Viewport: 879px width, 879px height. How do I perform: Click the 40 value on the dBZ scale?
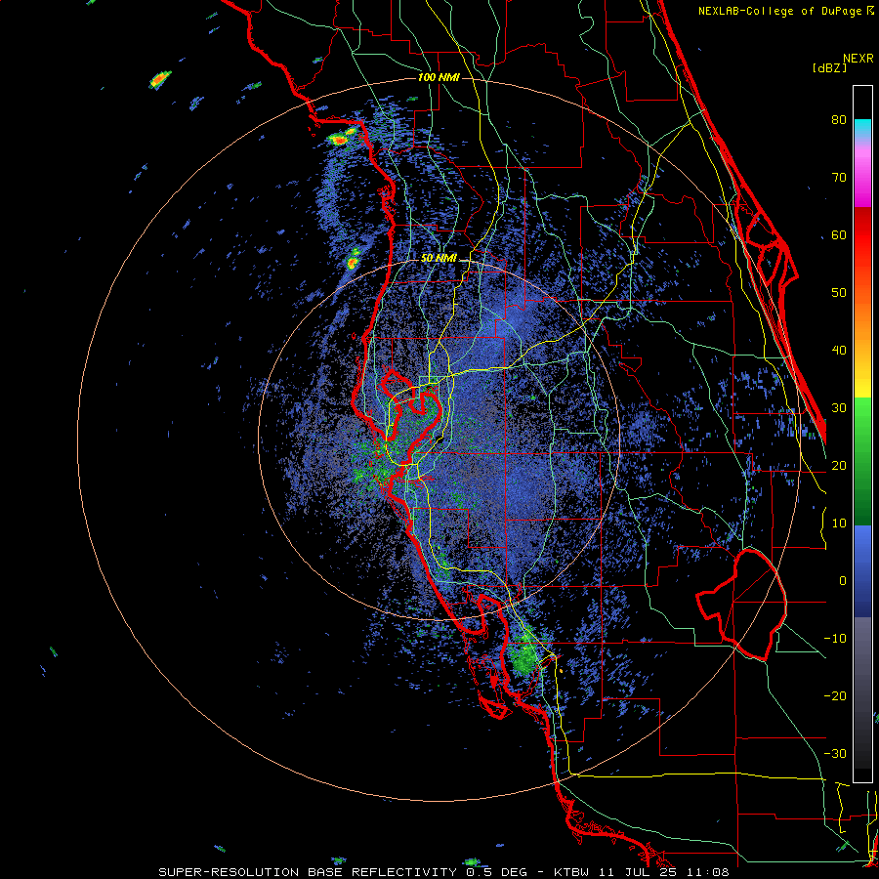839,351
